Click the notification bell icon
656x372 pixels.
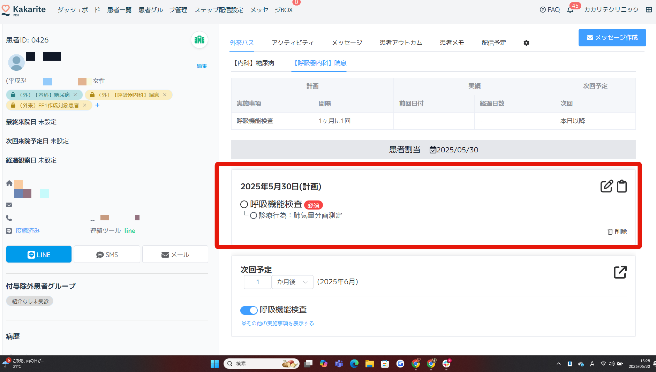570,10
